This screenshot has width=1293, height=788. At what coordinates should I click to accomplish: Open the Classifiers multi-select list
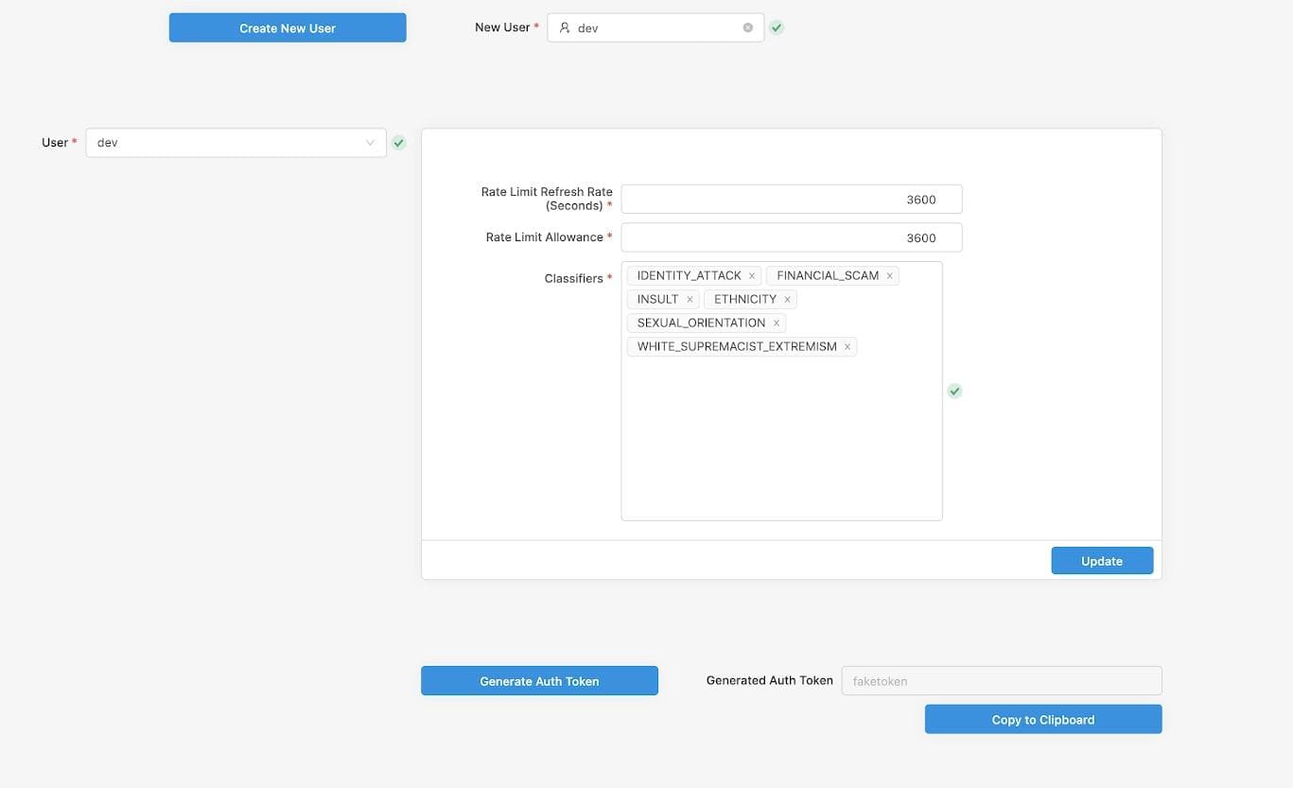click(x=781, y=435)
